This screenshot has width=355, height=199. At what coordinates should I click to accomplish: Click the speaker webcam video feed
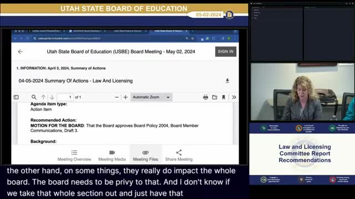click(302, 92)
